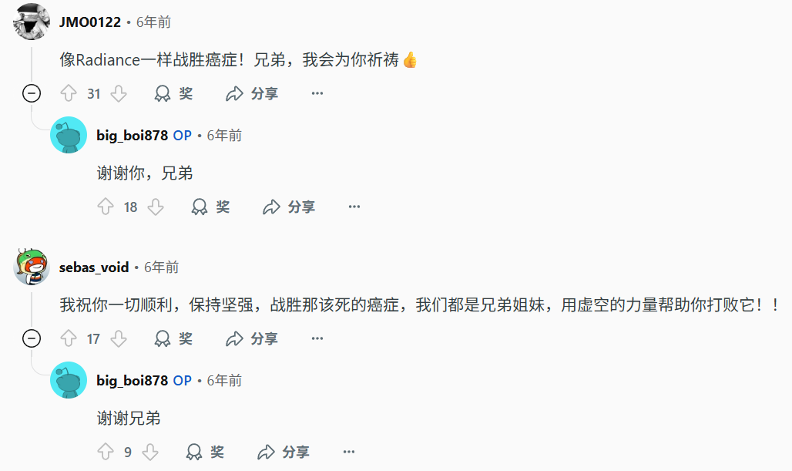
Task: View sebas_void's avatar
Action: coord(32,266)
